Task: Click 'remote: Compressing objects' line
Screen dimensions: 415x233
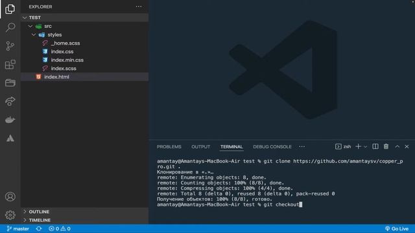Action: coord(225,188)
